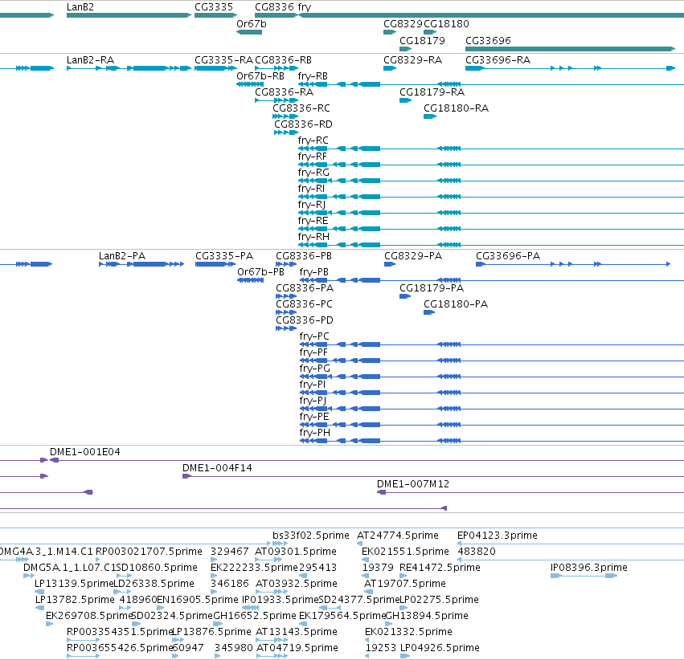Click the fry-RJ transcript label
684x660 pixels.
(x=312, y=205)
